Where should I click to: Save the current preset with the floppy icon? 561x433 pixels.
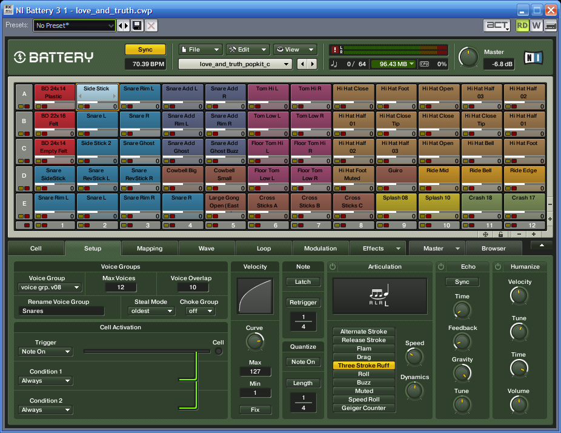(137, 25)
